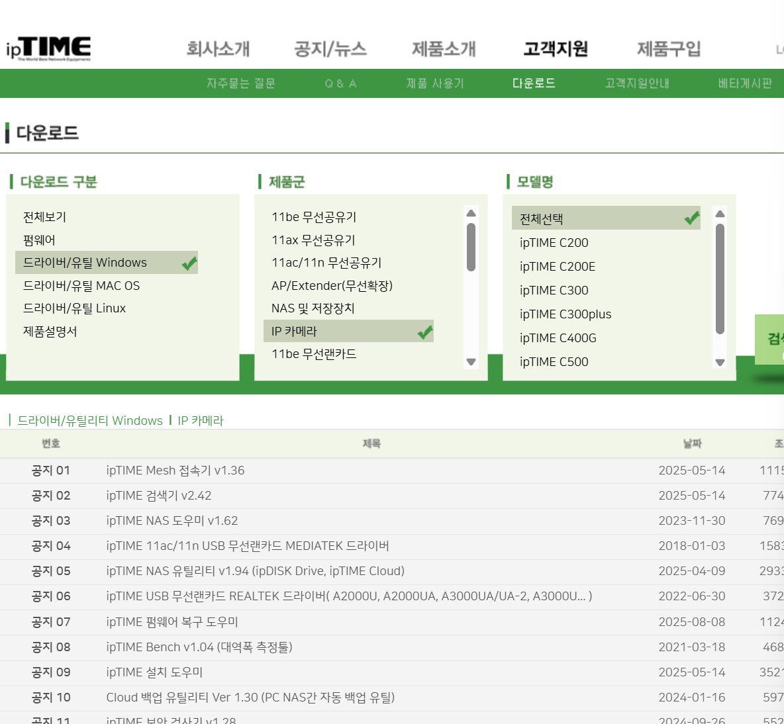Select 펌웨어 download type
This screenshot has height=724, width=784.
click(x=39, y=240)
